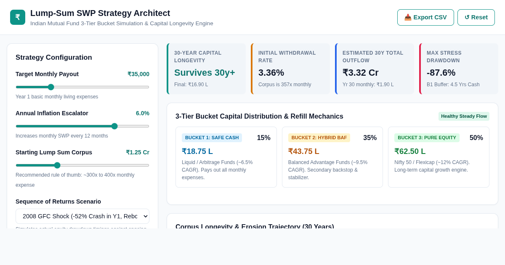Screen dimensions: 505x265
Task: Click the Final: ₹16.90 L text
Action: (191, 85)
